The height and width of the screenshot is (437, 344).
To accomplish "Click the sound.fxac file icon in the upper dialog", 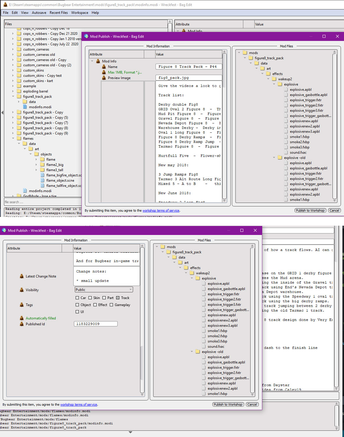I will point(286,152).
